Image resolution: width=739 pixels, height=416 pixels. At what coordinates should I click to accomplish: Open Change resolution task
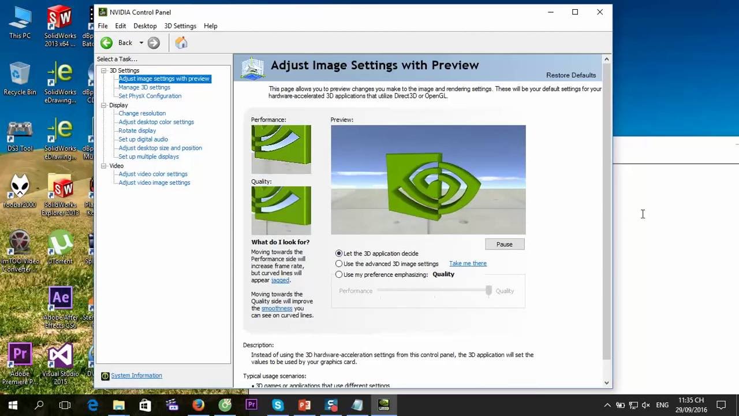coord(142,113)
